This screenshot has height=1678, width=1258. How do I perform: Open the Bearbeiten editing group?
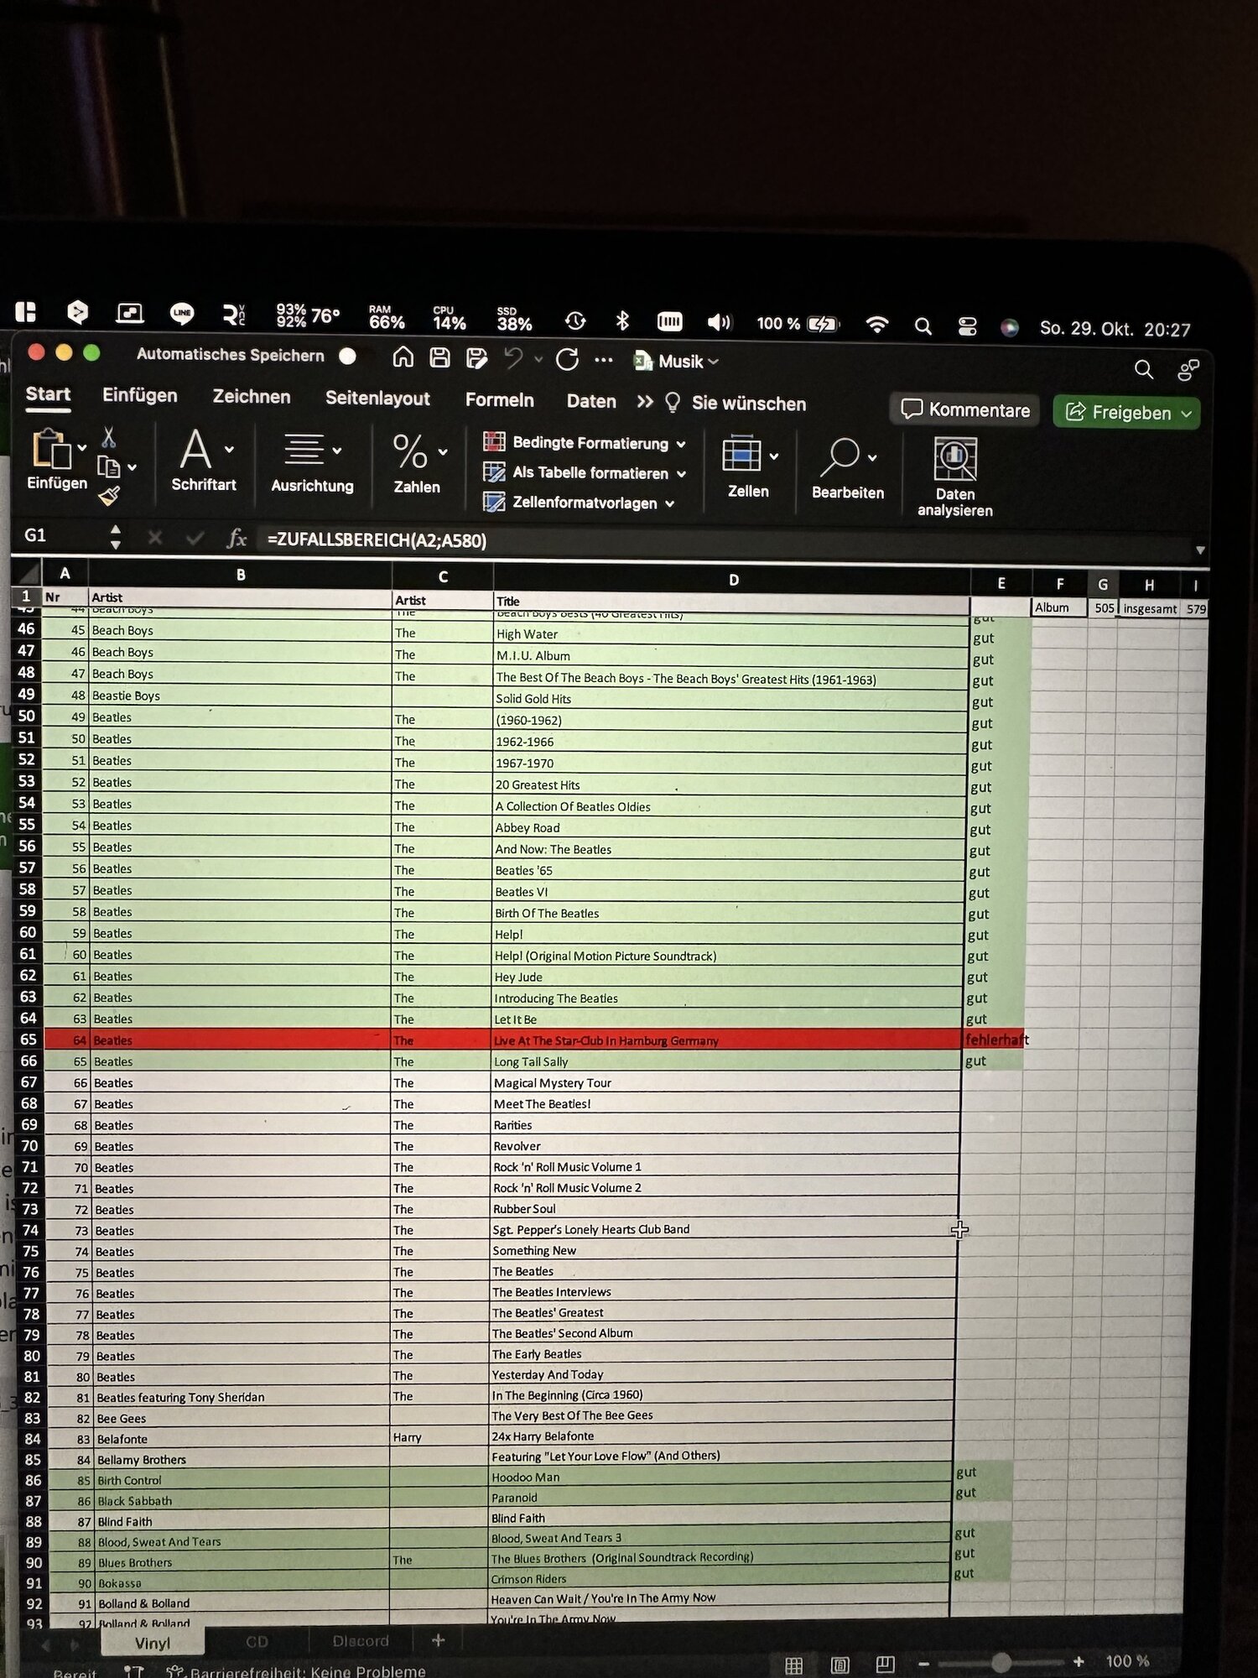tap(848, 470)
